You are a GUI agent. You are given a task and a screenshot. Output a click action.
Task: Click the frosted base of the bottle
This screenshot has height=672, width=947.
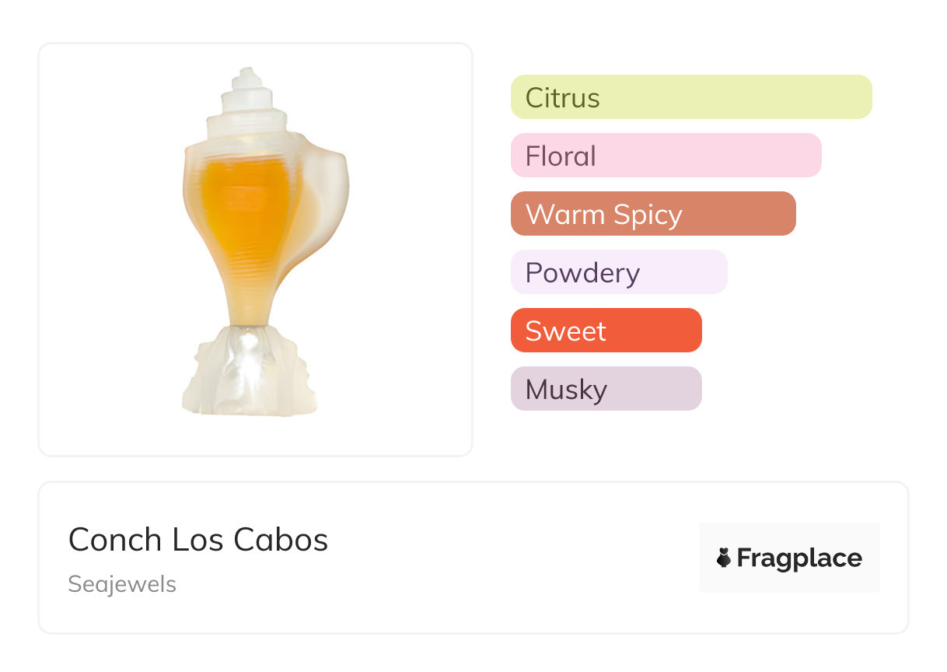tap(249, 372)
